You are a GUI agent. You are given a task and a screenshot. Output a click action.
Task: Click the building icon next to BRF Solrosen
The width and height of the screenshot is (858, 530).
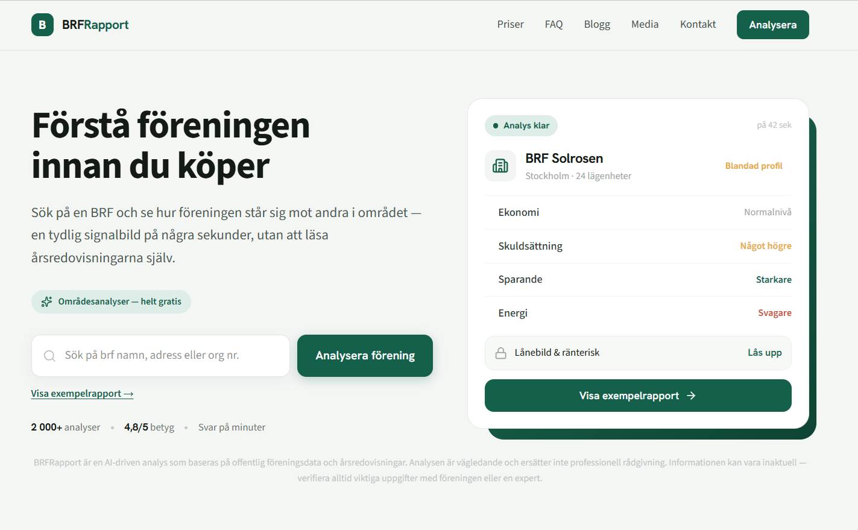tap(500, 166)
